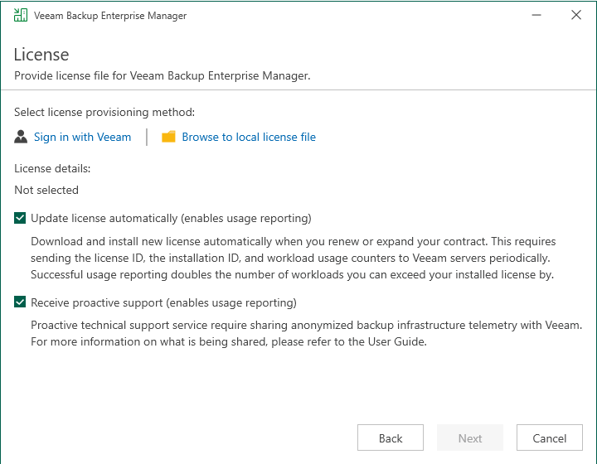Screen dimensions: 597x464
Task: Click the person icon for Veeam sign-in
Action: (x=21, y=137)
